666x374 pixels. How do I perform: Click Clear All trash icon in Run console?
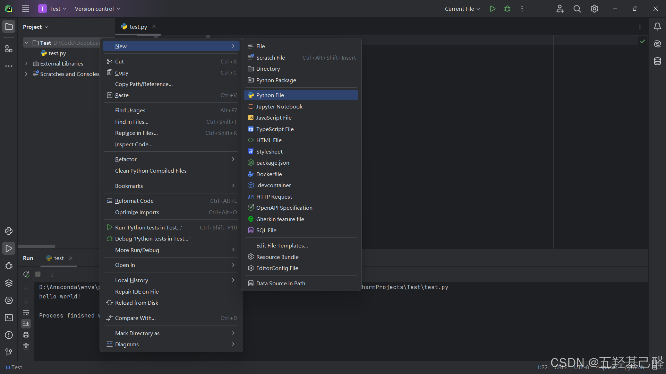(26, 346)
